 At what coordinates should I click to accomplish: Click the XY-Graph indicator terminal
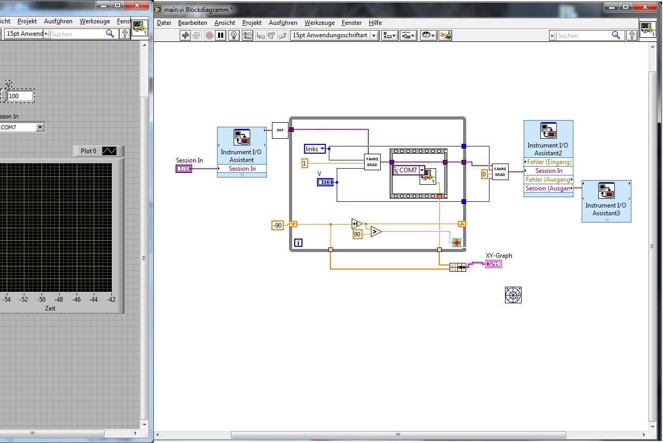493,264
